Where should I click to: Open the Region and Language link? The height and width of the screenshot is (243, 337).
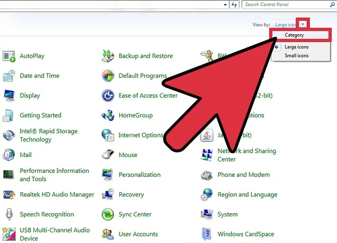coord(247,195)
